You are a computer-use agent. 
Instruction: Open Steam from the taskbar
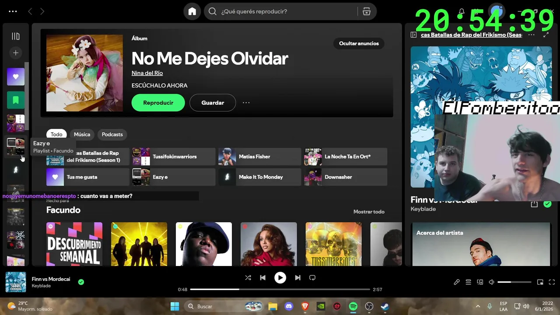[385, 306]
